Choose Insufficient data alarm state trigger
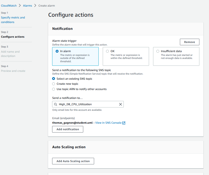209x175 pixels. pos(158,51)
